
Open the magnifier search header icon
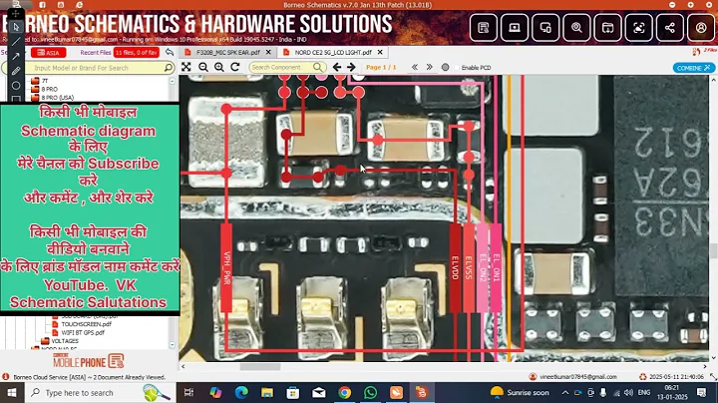point(577,28)
